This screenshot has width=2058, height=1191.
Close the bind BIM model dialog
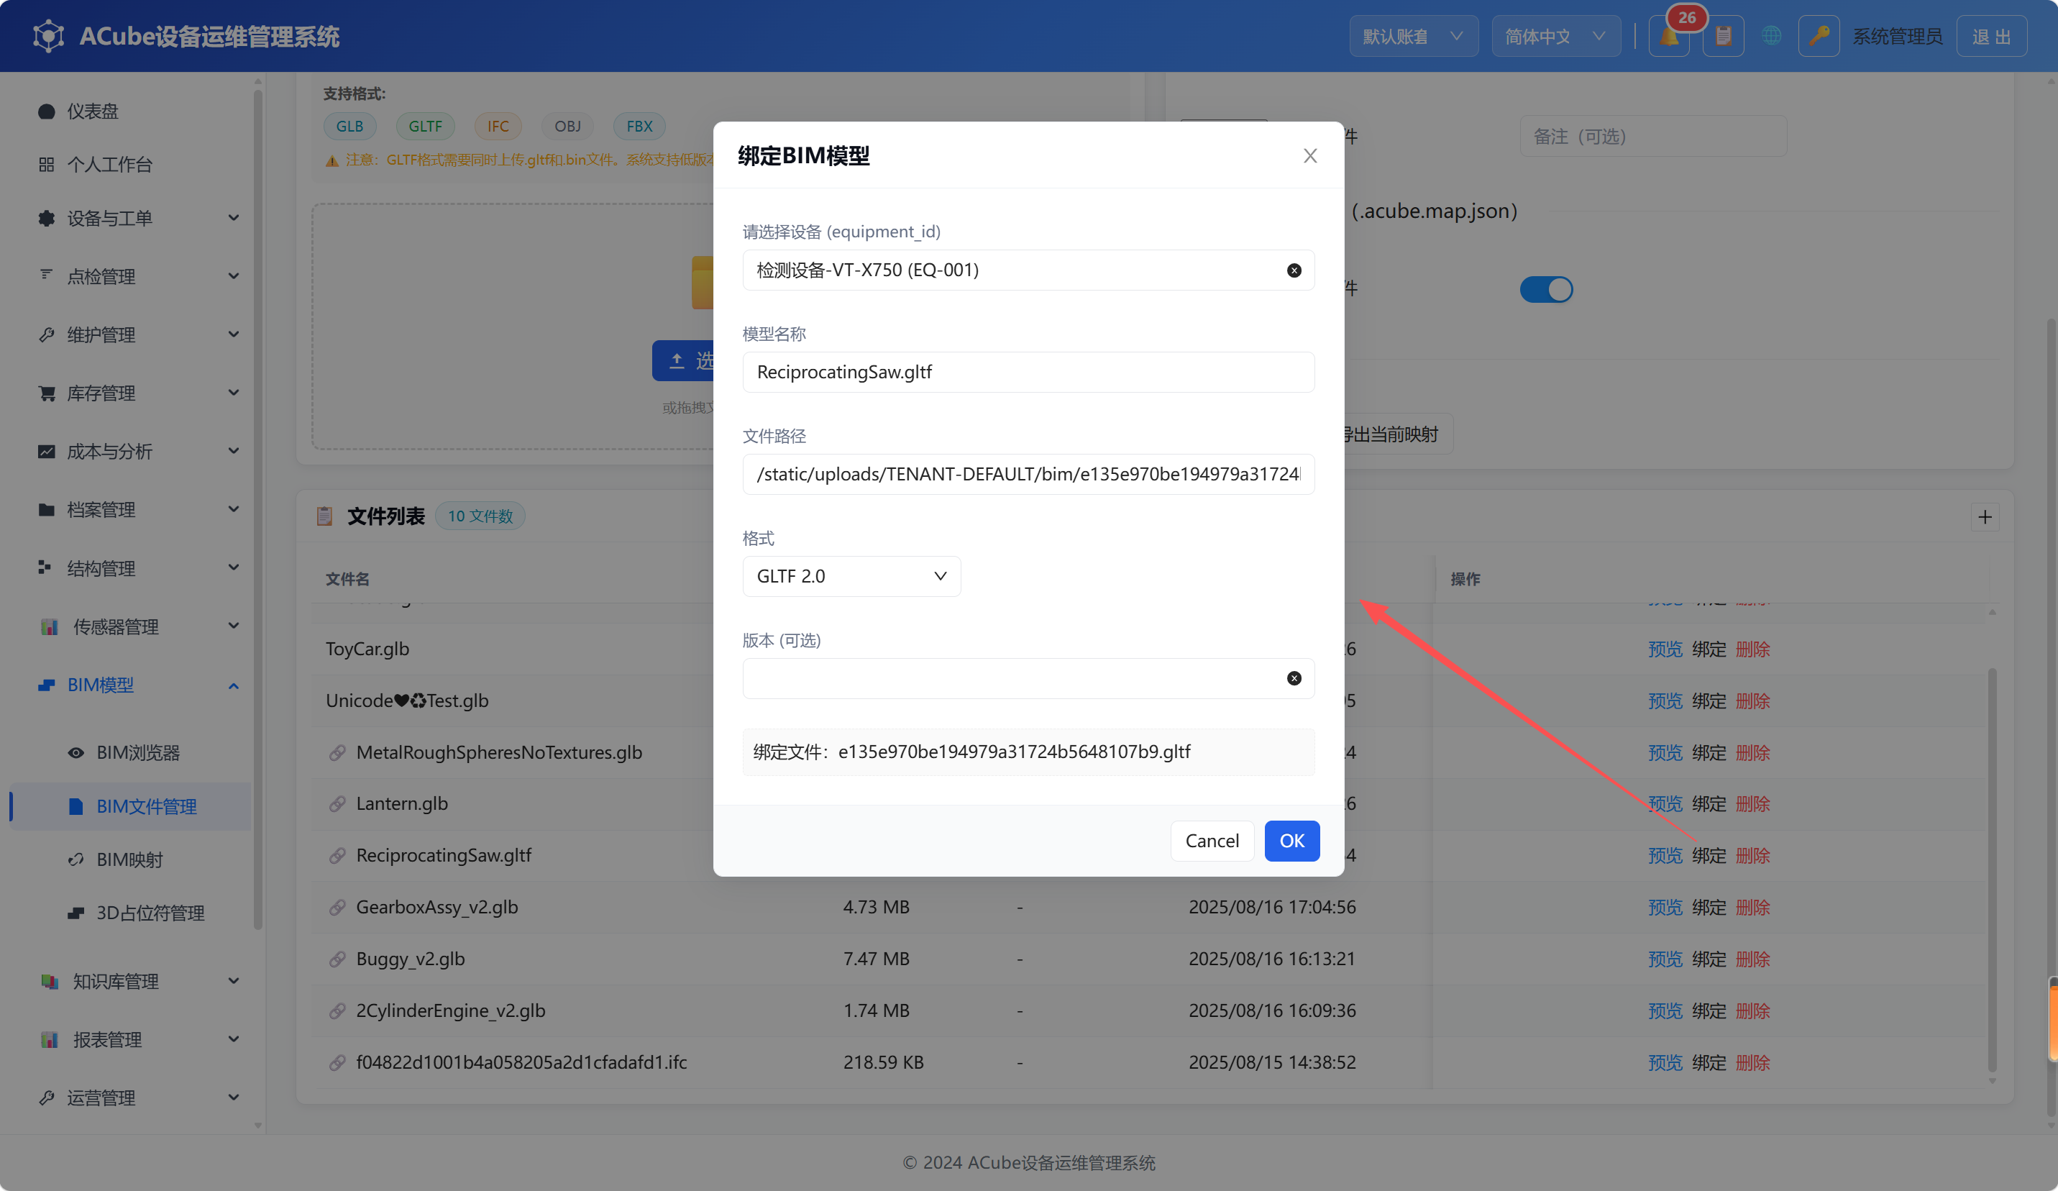1310,156
